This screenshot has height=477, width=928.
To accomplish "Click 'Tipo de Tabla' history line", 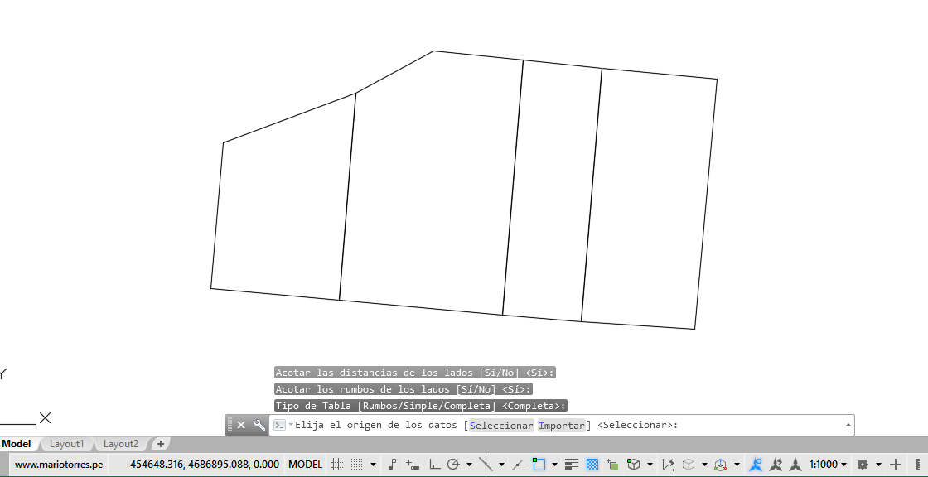I will (x=421, y=406).
